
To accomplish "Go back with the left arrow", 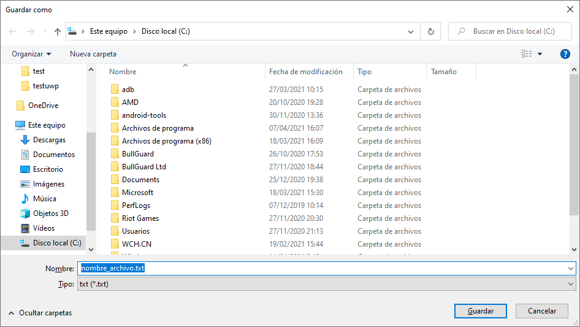I will tap(13, 31).
